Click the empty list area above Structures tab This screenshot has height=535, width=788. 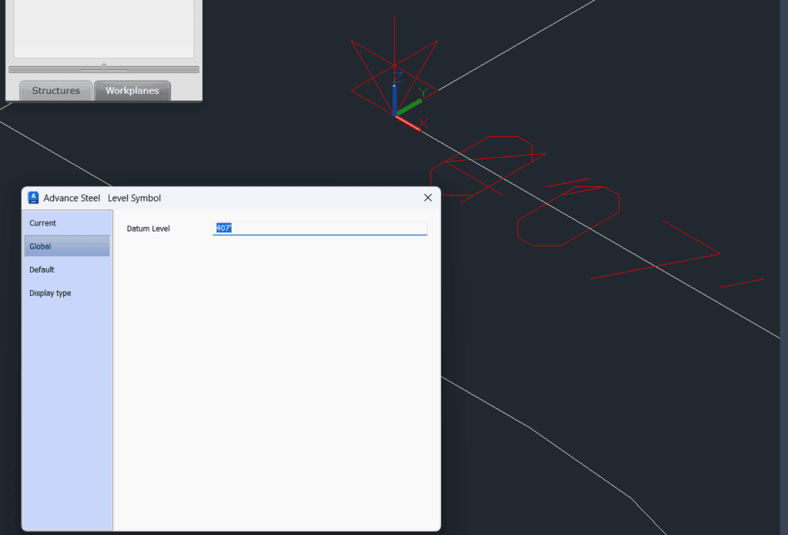pyautogui.click(x=104, y=27)
